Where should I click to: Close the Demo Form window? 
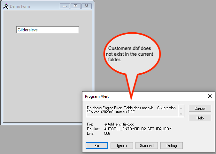click(87, 6)
